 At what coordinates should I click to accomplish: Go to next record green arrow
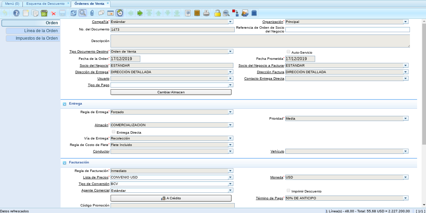pyautogui.click(x=140, y=13)
